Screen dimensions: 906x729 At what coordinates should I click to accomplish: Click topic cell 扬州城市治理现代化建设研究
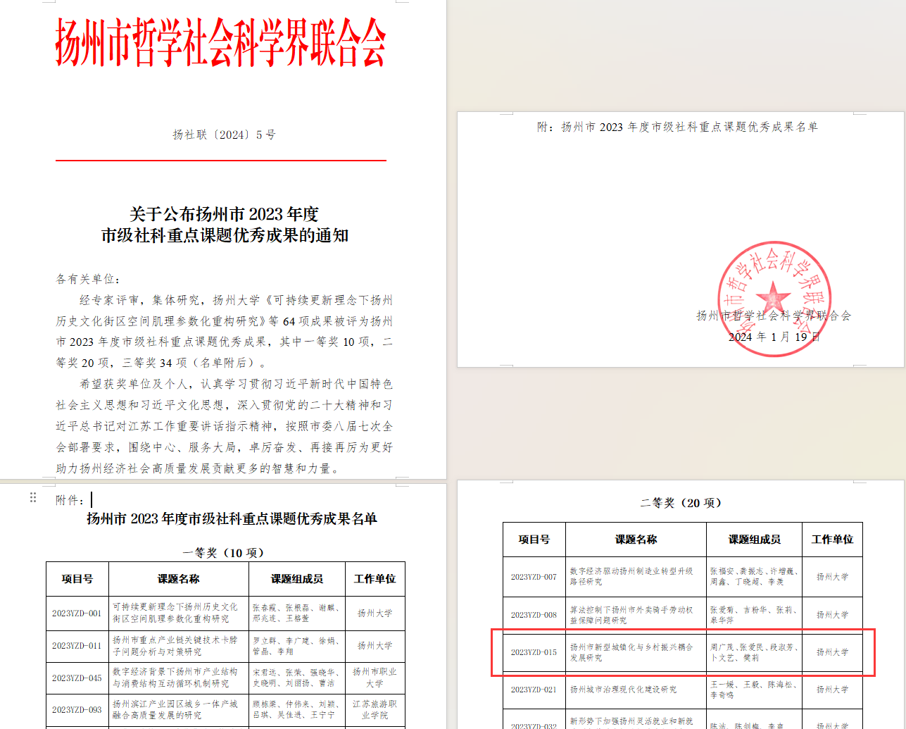click(623, 690)
